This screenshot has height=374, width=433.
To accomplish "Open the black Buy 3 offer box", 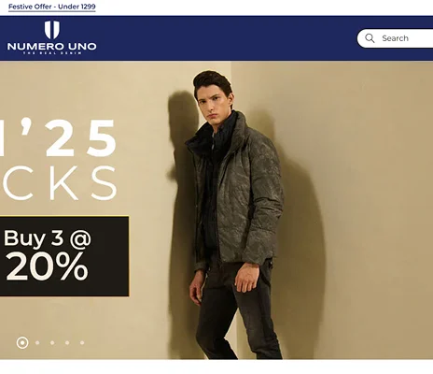I will tap(64, 256).
